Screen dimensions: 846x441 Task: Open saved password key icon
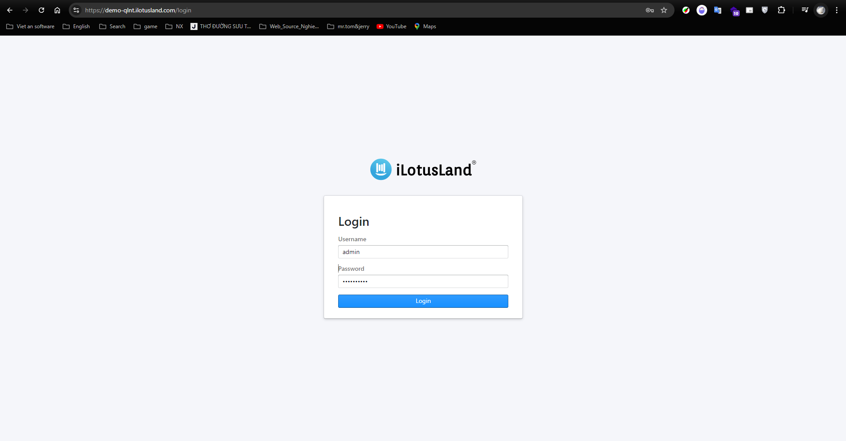click(650, 10)
